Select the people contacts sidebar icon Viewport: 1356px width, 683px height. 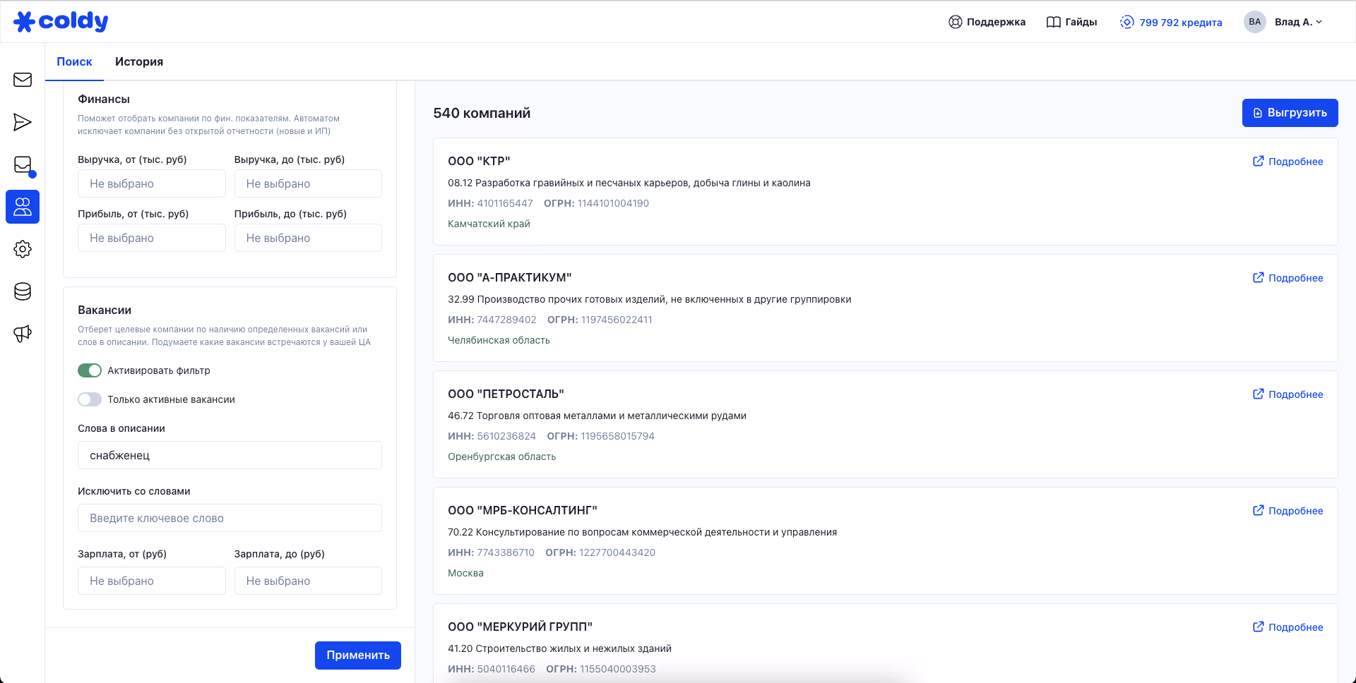click(x=23, y=207)
